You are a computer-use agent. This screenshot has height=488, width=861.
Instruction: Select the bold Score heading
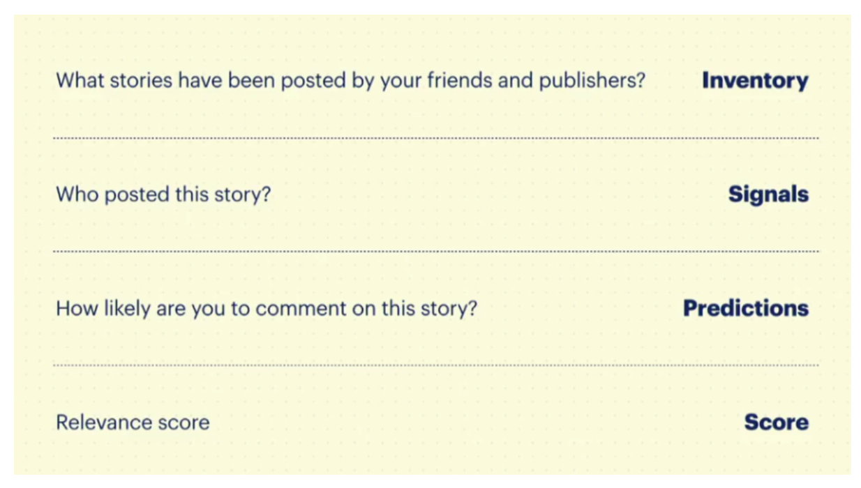(x=776, y=422)
